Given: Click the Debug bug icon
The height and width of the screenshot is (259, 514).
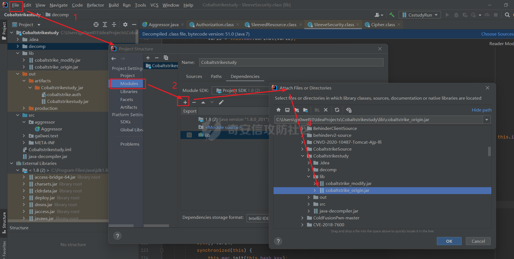Looking at the screenshot, I should (456, 15).
